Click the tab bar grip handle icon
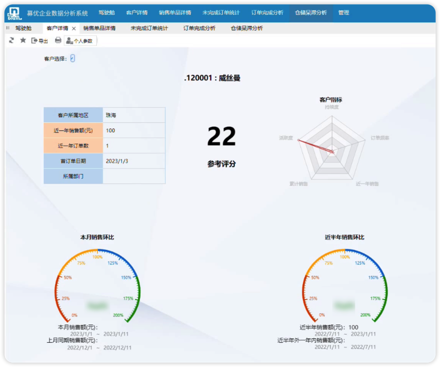This screenshot has height=367, width=440. pyautogui.click(x=8, y=28)
